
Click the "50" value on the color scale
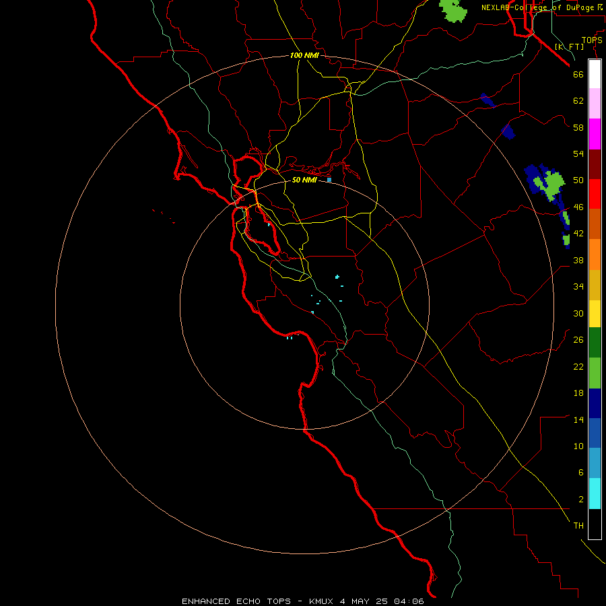tap(578, 180)
